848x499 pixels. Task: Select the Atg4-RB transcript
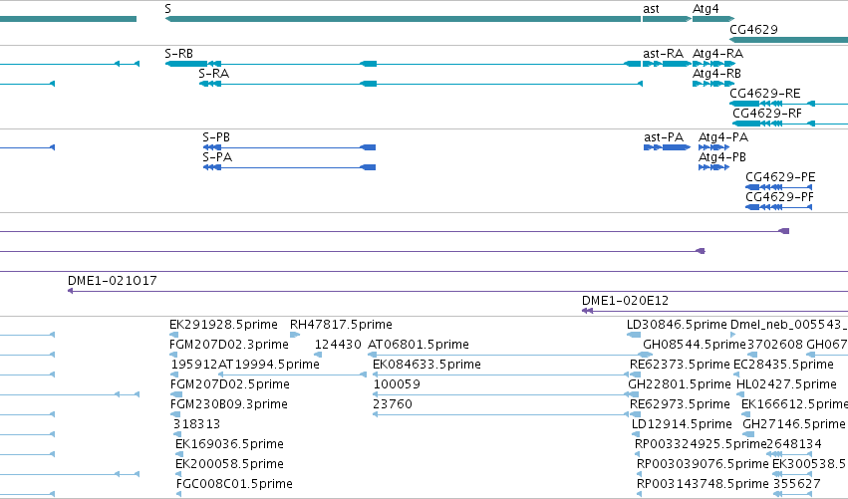713,84
